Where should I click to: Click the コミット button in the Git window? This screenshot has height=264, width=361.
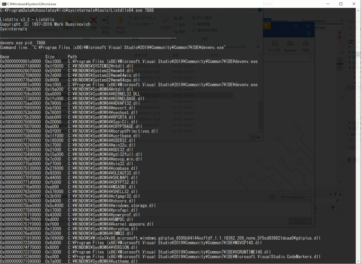(300, 221)
